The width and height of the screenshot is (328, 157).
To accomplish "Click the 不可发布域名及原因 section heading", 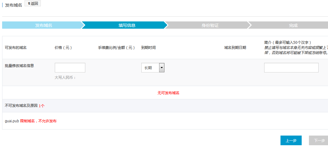I will 21,106.
